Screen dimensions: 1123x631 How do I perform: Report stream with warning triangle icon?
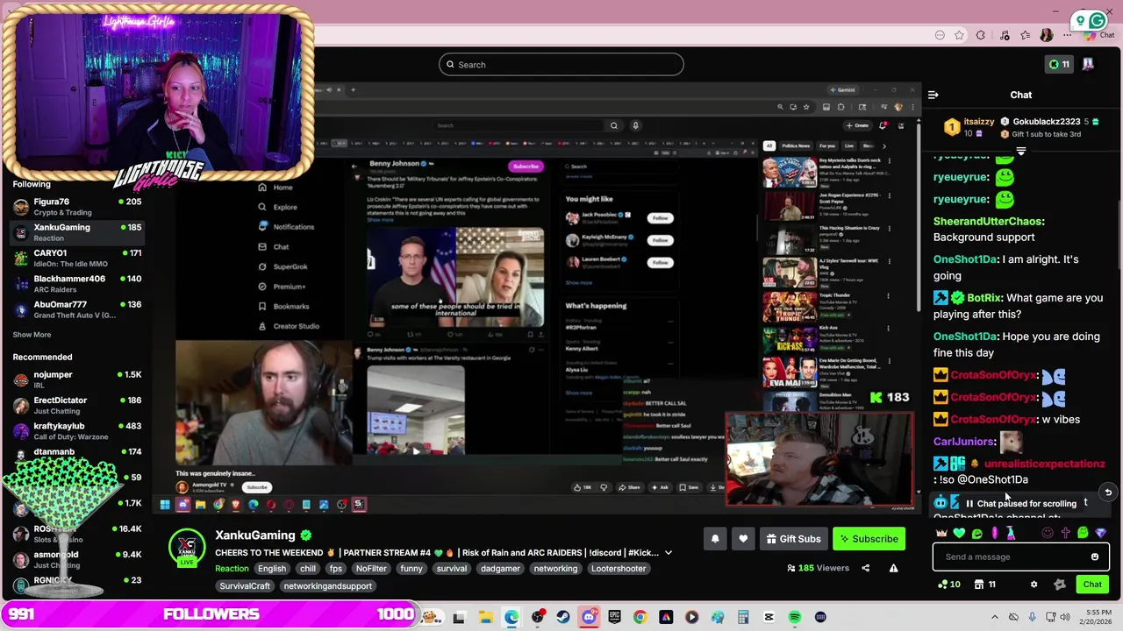pos(893,568)
